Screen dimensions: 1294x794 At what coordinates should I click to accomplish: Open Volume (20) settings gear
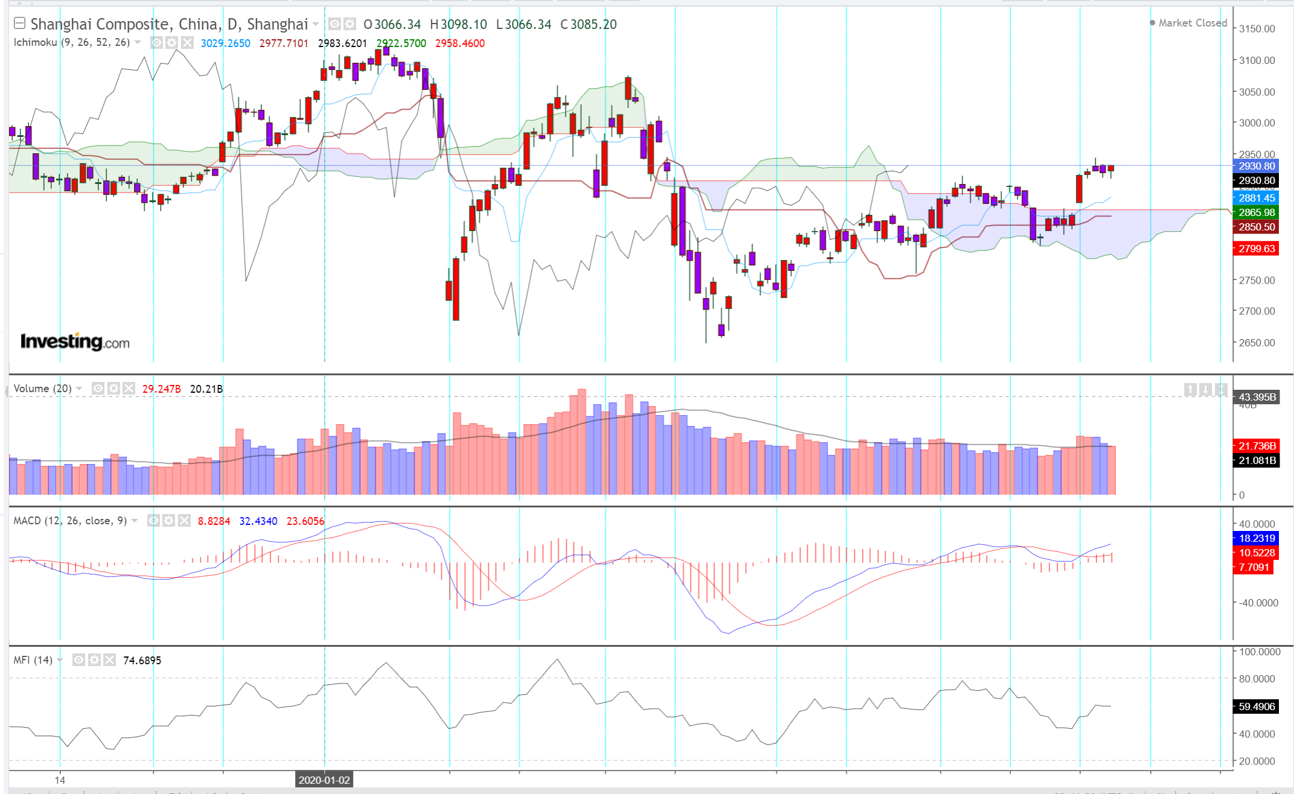point(113,389)
